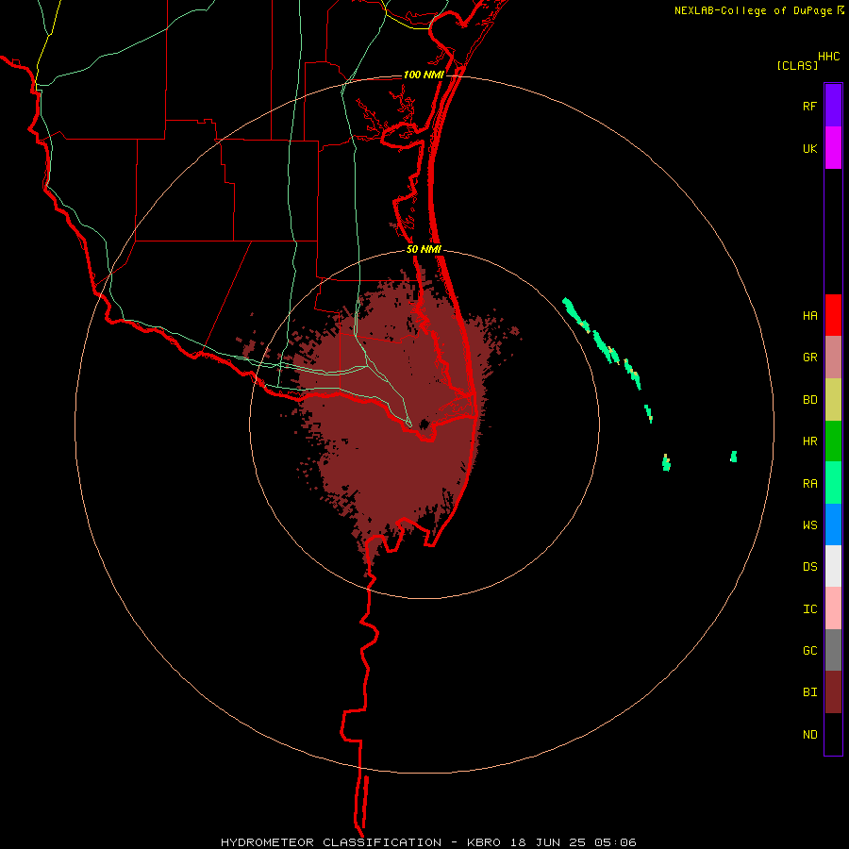Click the BI dark-red legend swatch
This screenshot has height=849, width=849.
(x=833, y=692)
